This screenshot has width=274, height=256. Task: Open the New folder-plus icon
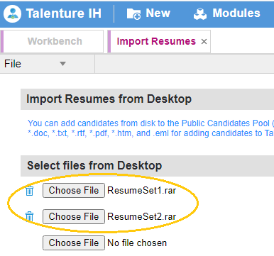click(133, 13)
